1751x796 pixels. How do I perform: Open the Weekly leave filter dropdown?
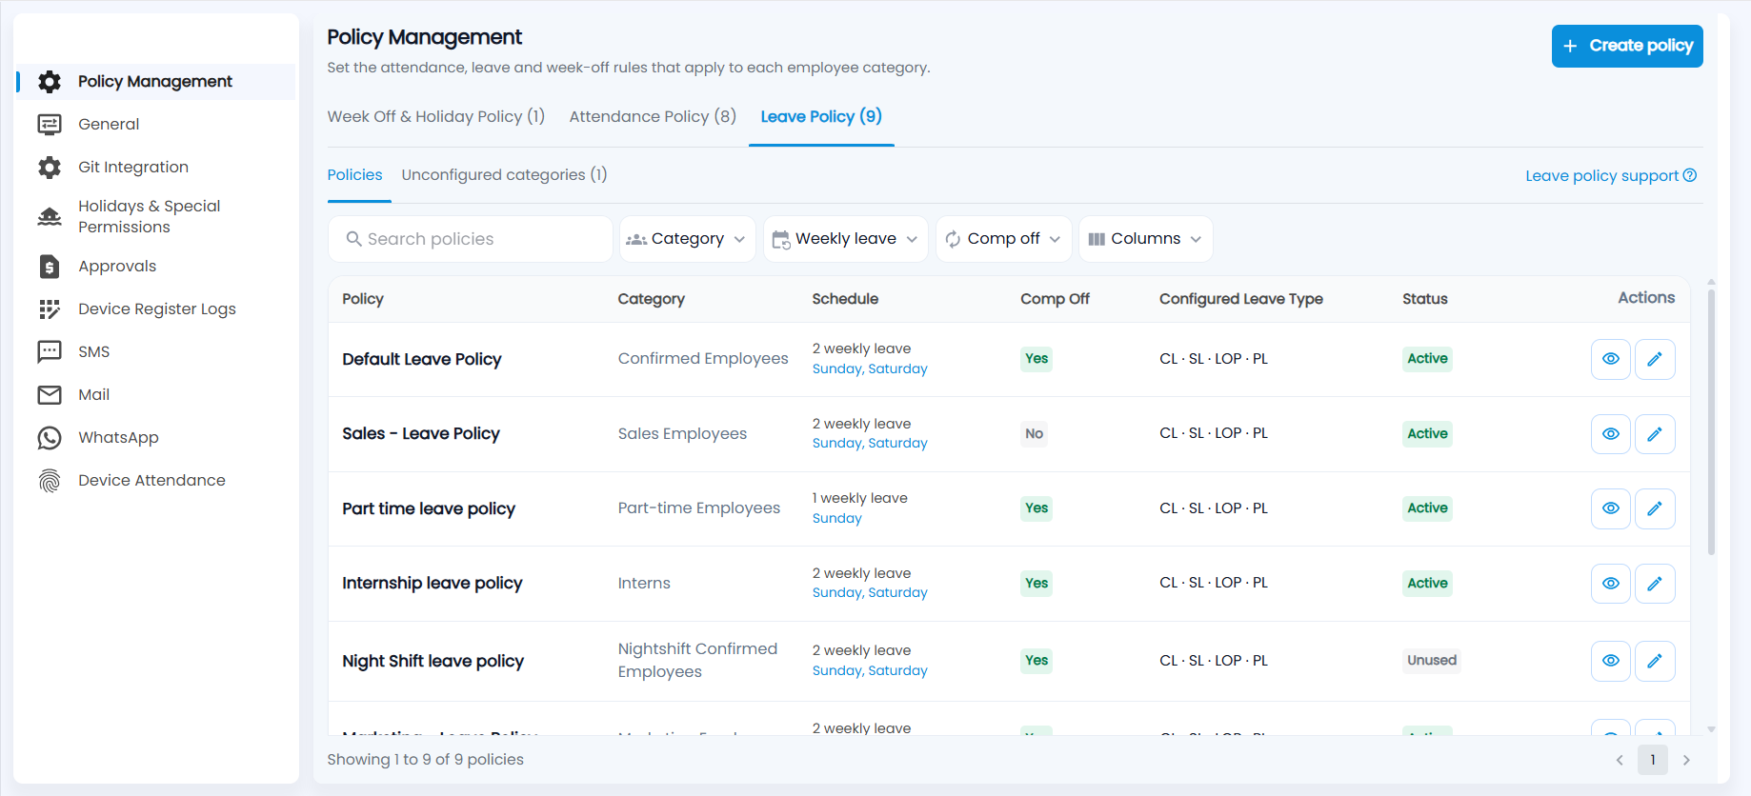click(x=846, y=239)
